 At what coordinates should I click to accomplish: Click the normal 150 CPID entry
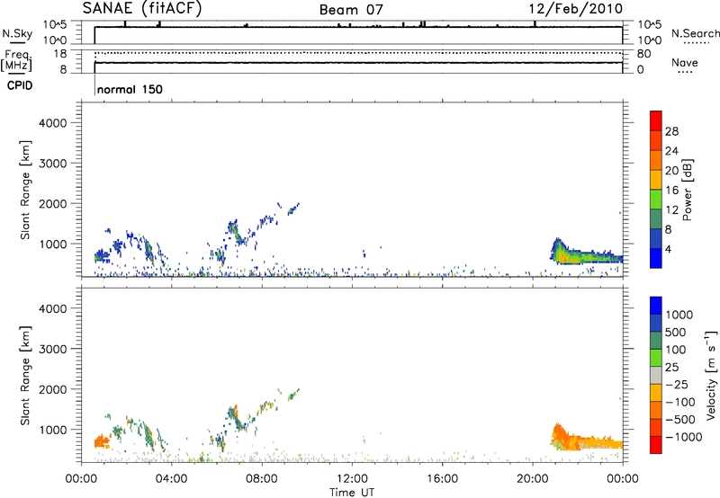(x=130, y=89)
